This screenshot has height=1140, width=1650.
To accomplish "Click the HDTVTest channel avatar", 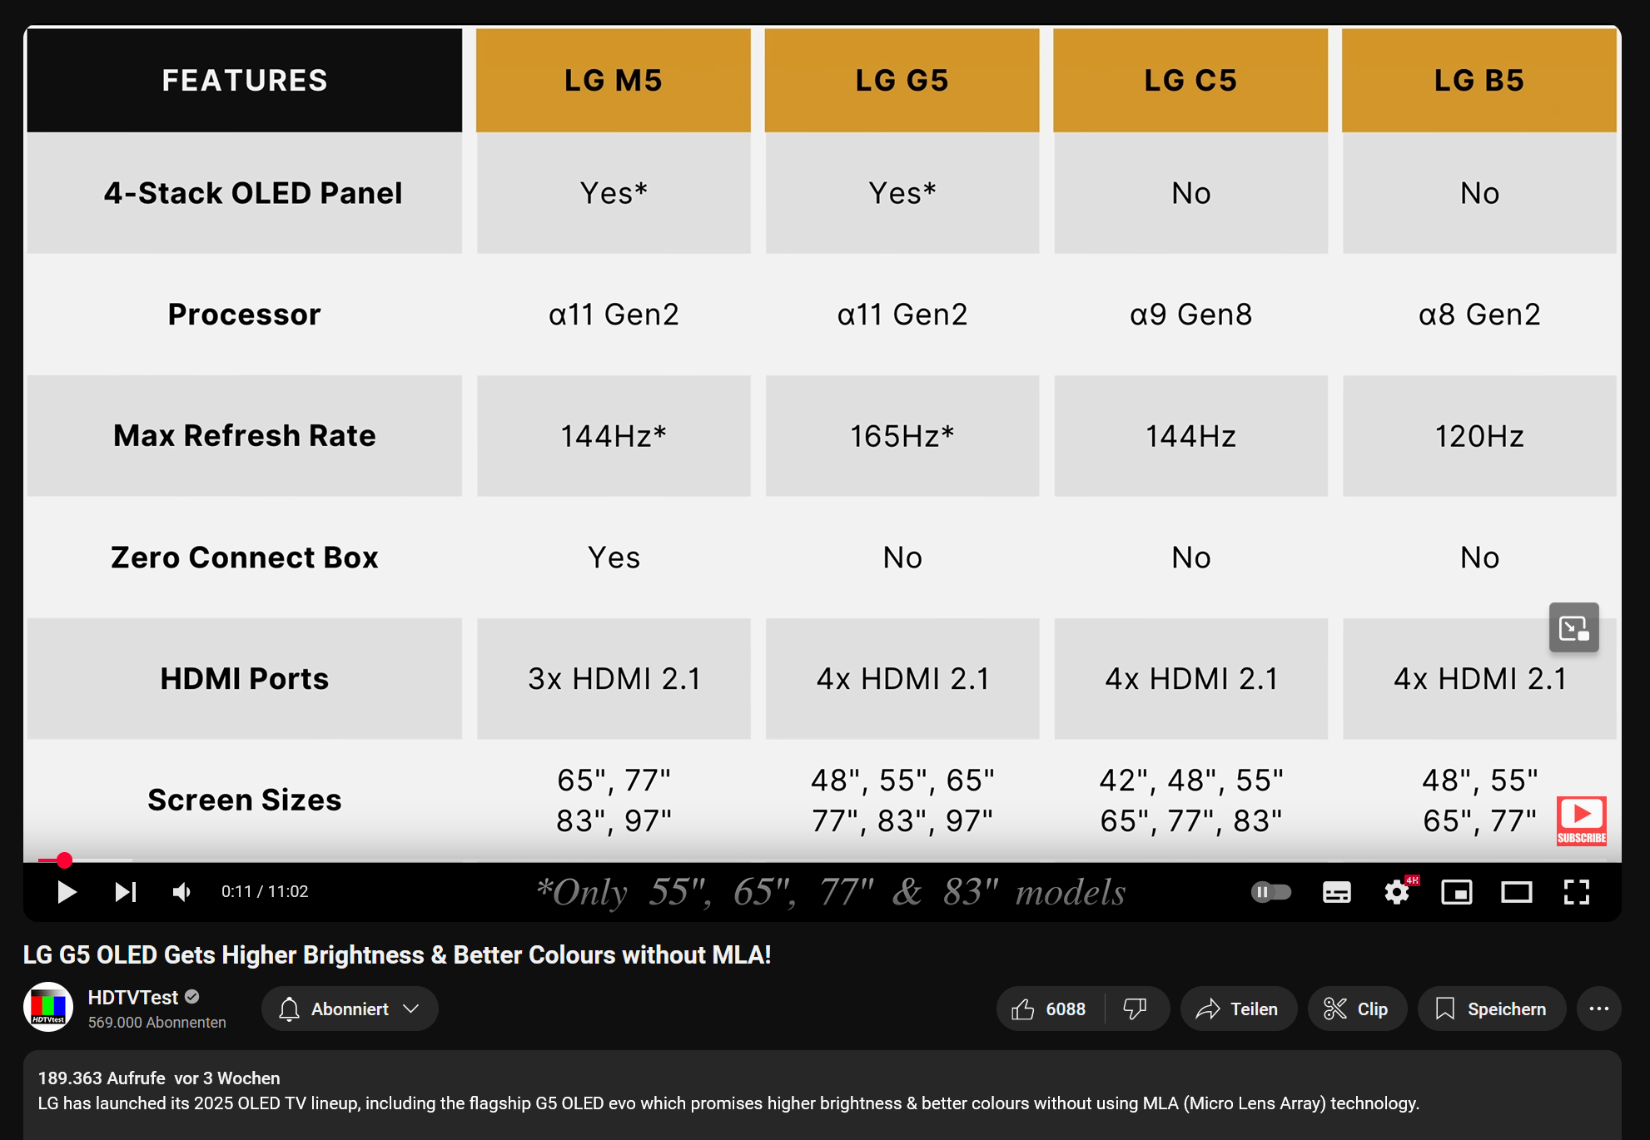I will 48,1009.
